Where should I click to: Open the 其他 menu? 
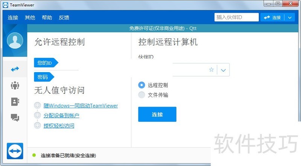(30, 18)
